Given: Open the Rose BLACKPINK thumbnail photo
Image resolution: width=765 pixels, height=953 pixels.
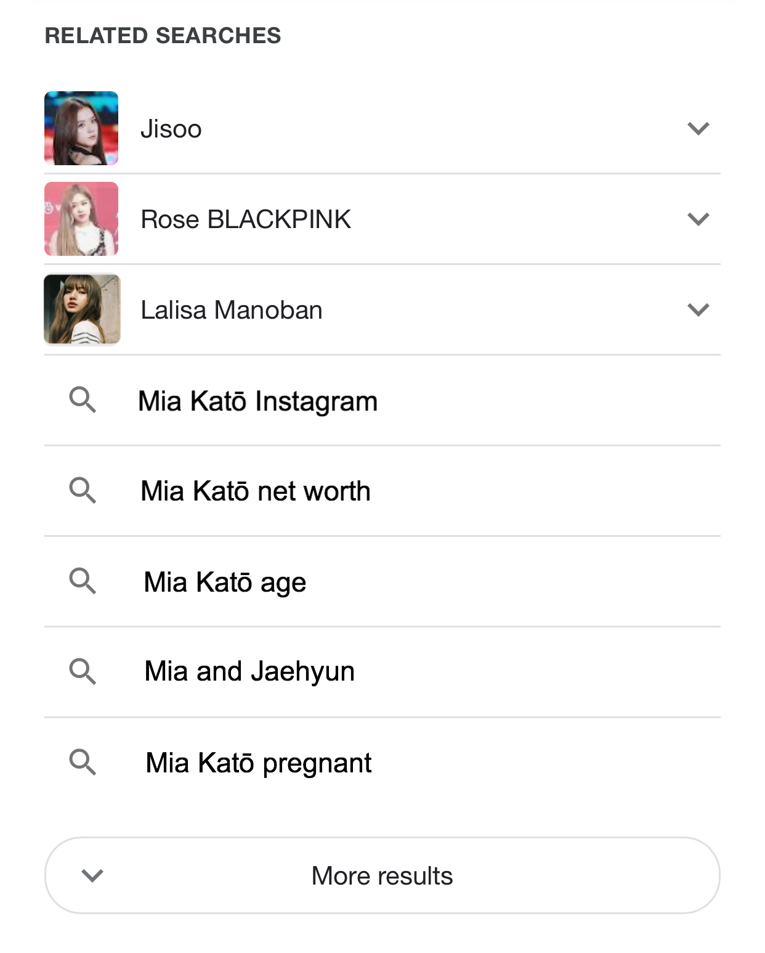Looking at the screenshot, I should pos(81,219).
